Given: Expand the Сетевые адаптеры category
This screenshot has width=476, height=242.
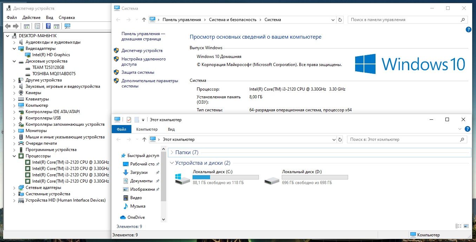Looking at the screenshot, I should point(14,188).
